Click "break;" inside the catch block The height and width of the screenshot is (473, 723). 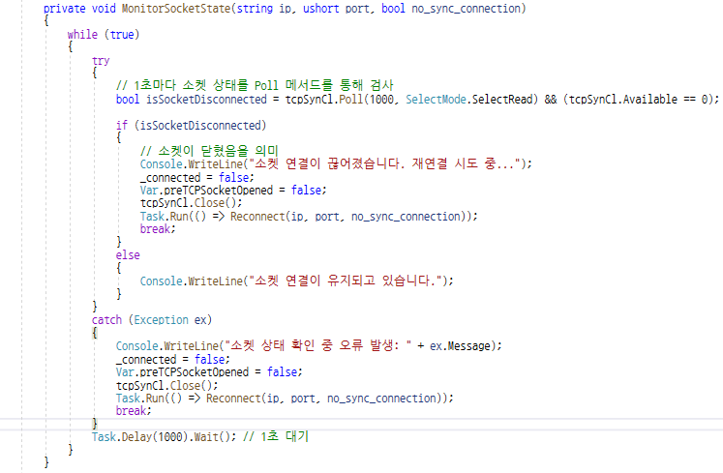pyautogui.click(x=134, y=411)
